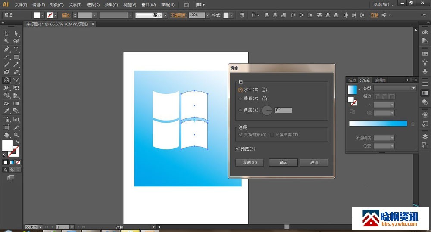Screen dimensions: 431x232
Task: Open the stroke weight dropdown
Action: [94, 15]
